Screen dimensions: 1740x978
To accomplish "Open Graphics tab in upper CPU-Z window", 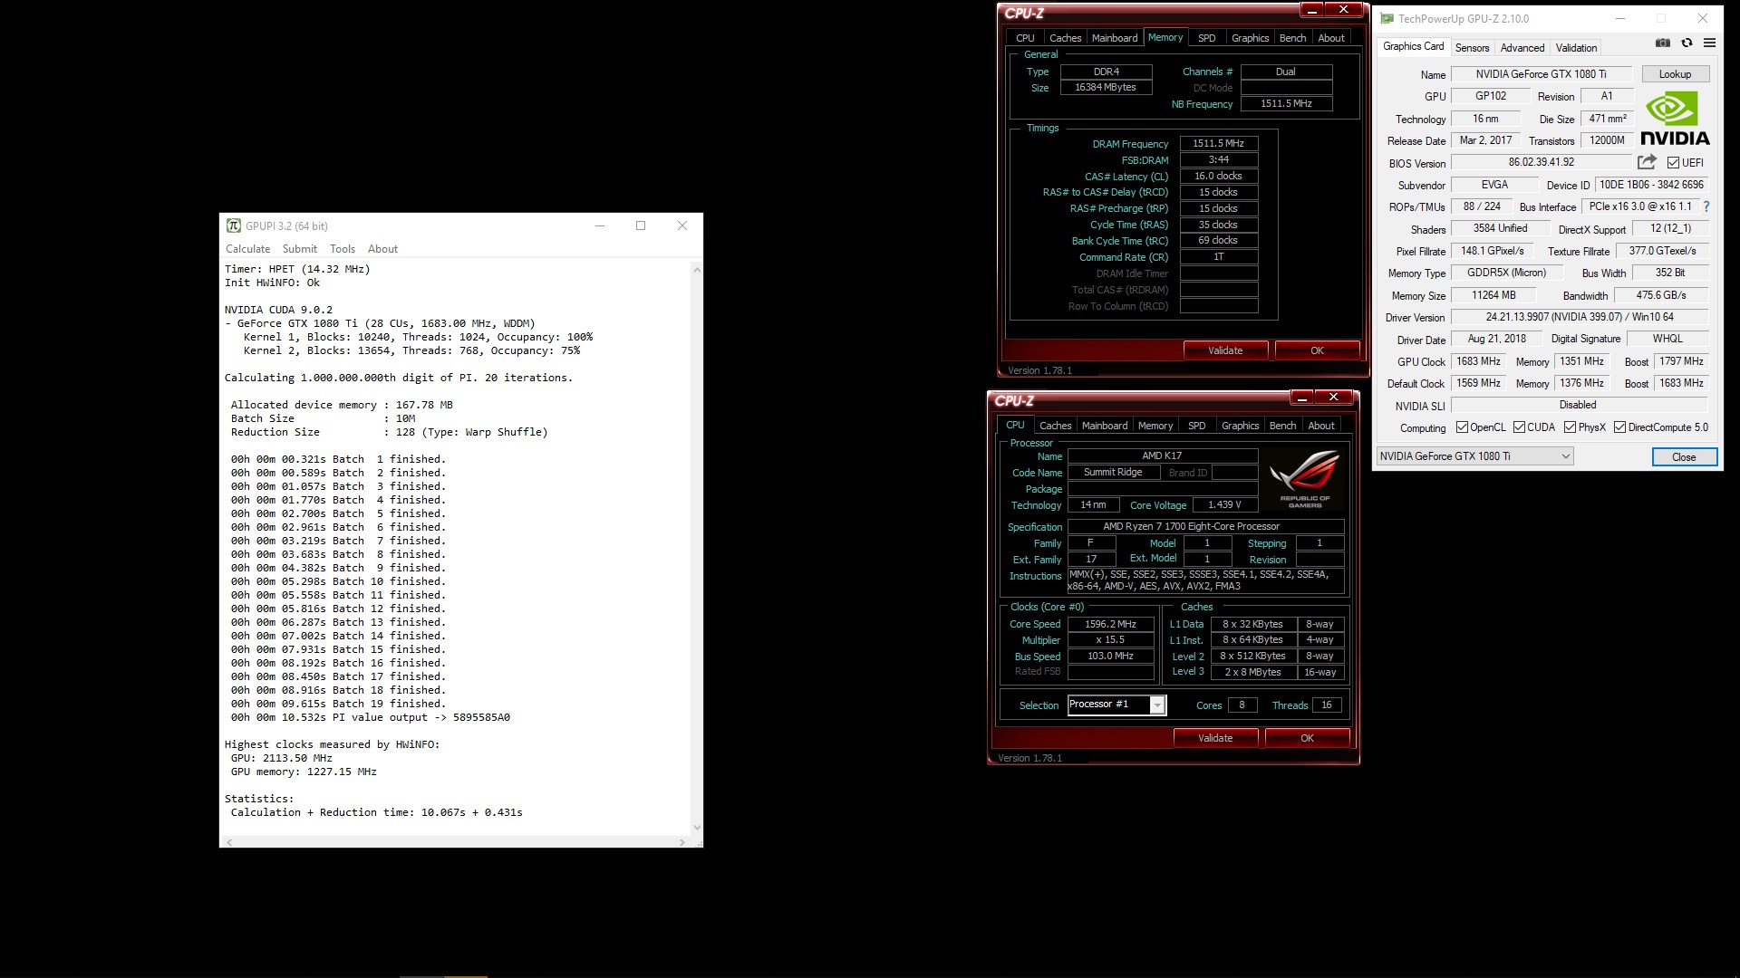I will 1250,38.
